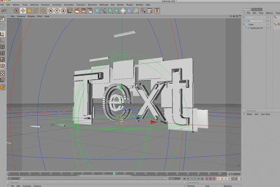Click the Undo arrow icon
Viewport: 280px width, 187px height.
click(x=4, y=11)
